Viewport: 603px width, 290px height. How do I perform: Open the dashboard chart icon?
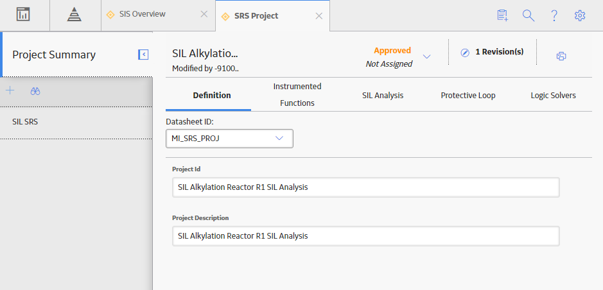23,15
